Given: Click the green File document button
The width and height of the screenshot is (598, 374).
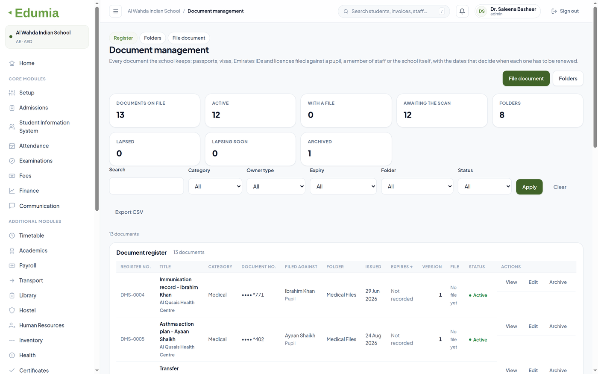Looking at the screenshot, I should coord(526,79).
